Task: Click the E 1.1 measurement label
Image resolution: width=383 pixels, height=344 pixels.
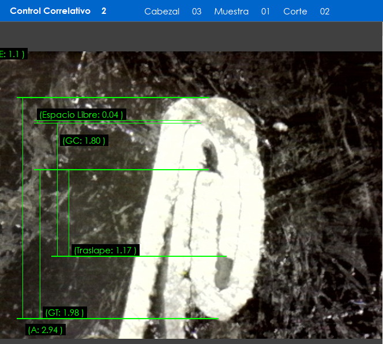Action: (x=12, y=54)
